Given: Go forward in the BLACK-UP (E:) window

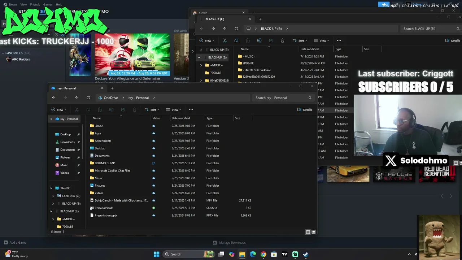Looking at the screenshot, I should (x=213, y=29).
